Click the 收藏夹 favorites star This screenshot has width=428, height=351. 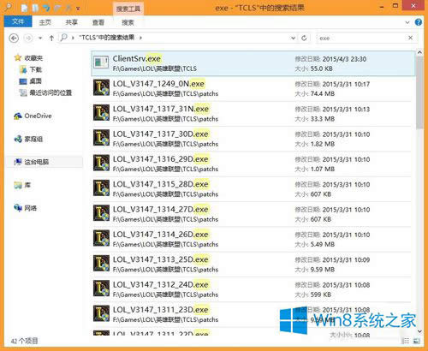tap(18, 58)
